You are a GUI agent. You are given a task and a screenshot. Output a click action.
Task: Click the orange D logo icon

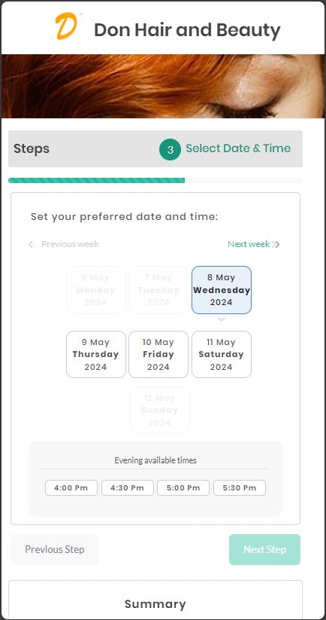[65, 26]
